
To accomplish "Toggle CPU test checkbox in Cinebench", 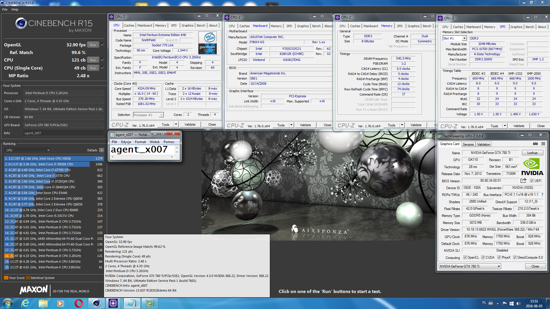I will pyautogui.click(x=103, y=60).
